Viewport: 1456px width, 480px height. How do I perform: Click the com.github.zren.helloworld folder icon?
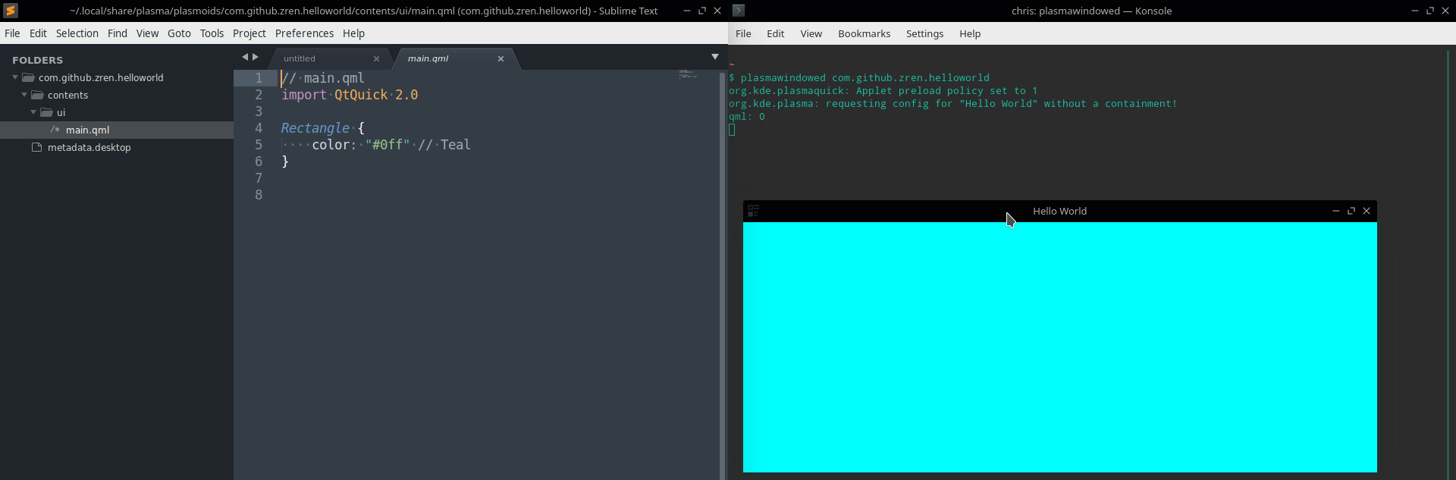[28, 77]
